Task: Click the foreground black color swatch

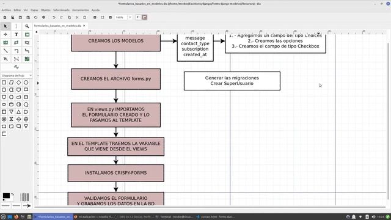Action: [x=6, y=196]
